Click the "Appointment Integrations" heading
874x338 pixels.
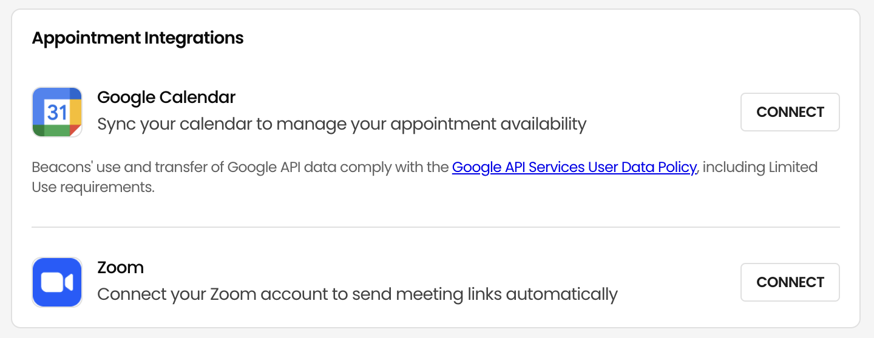(138, 38)
